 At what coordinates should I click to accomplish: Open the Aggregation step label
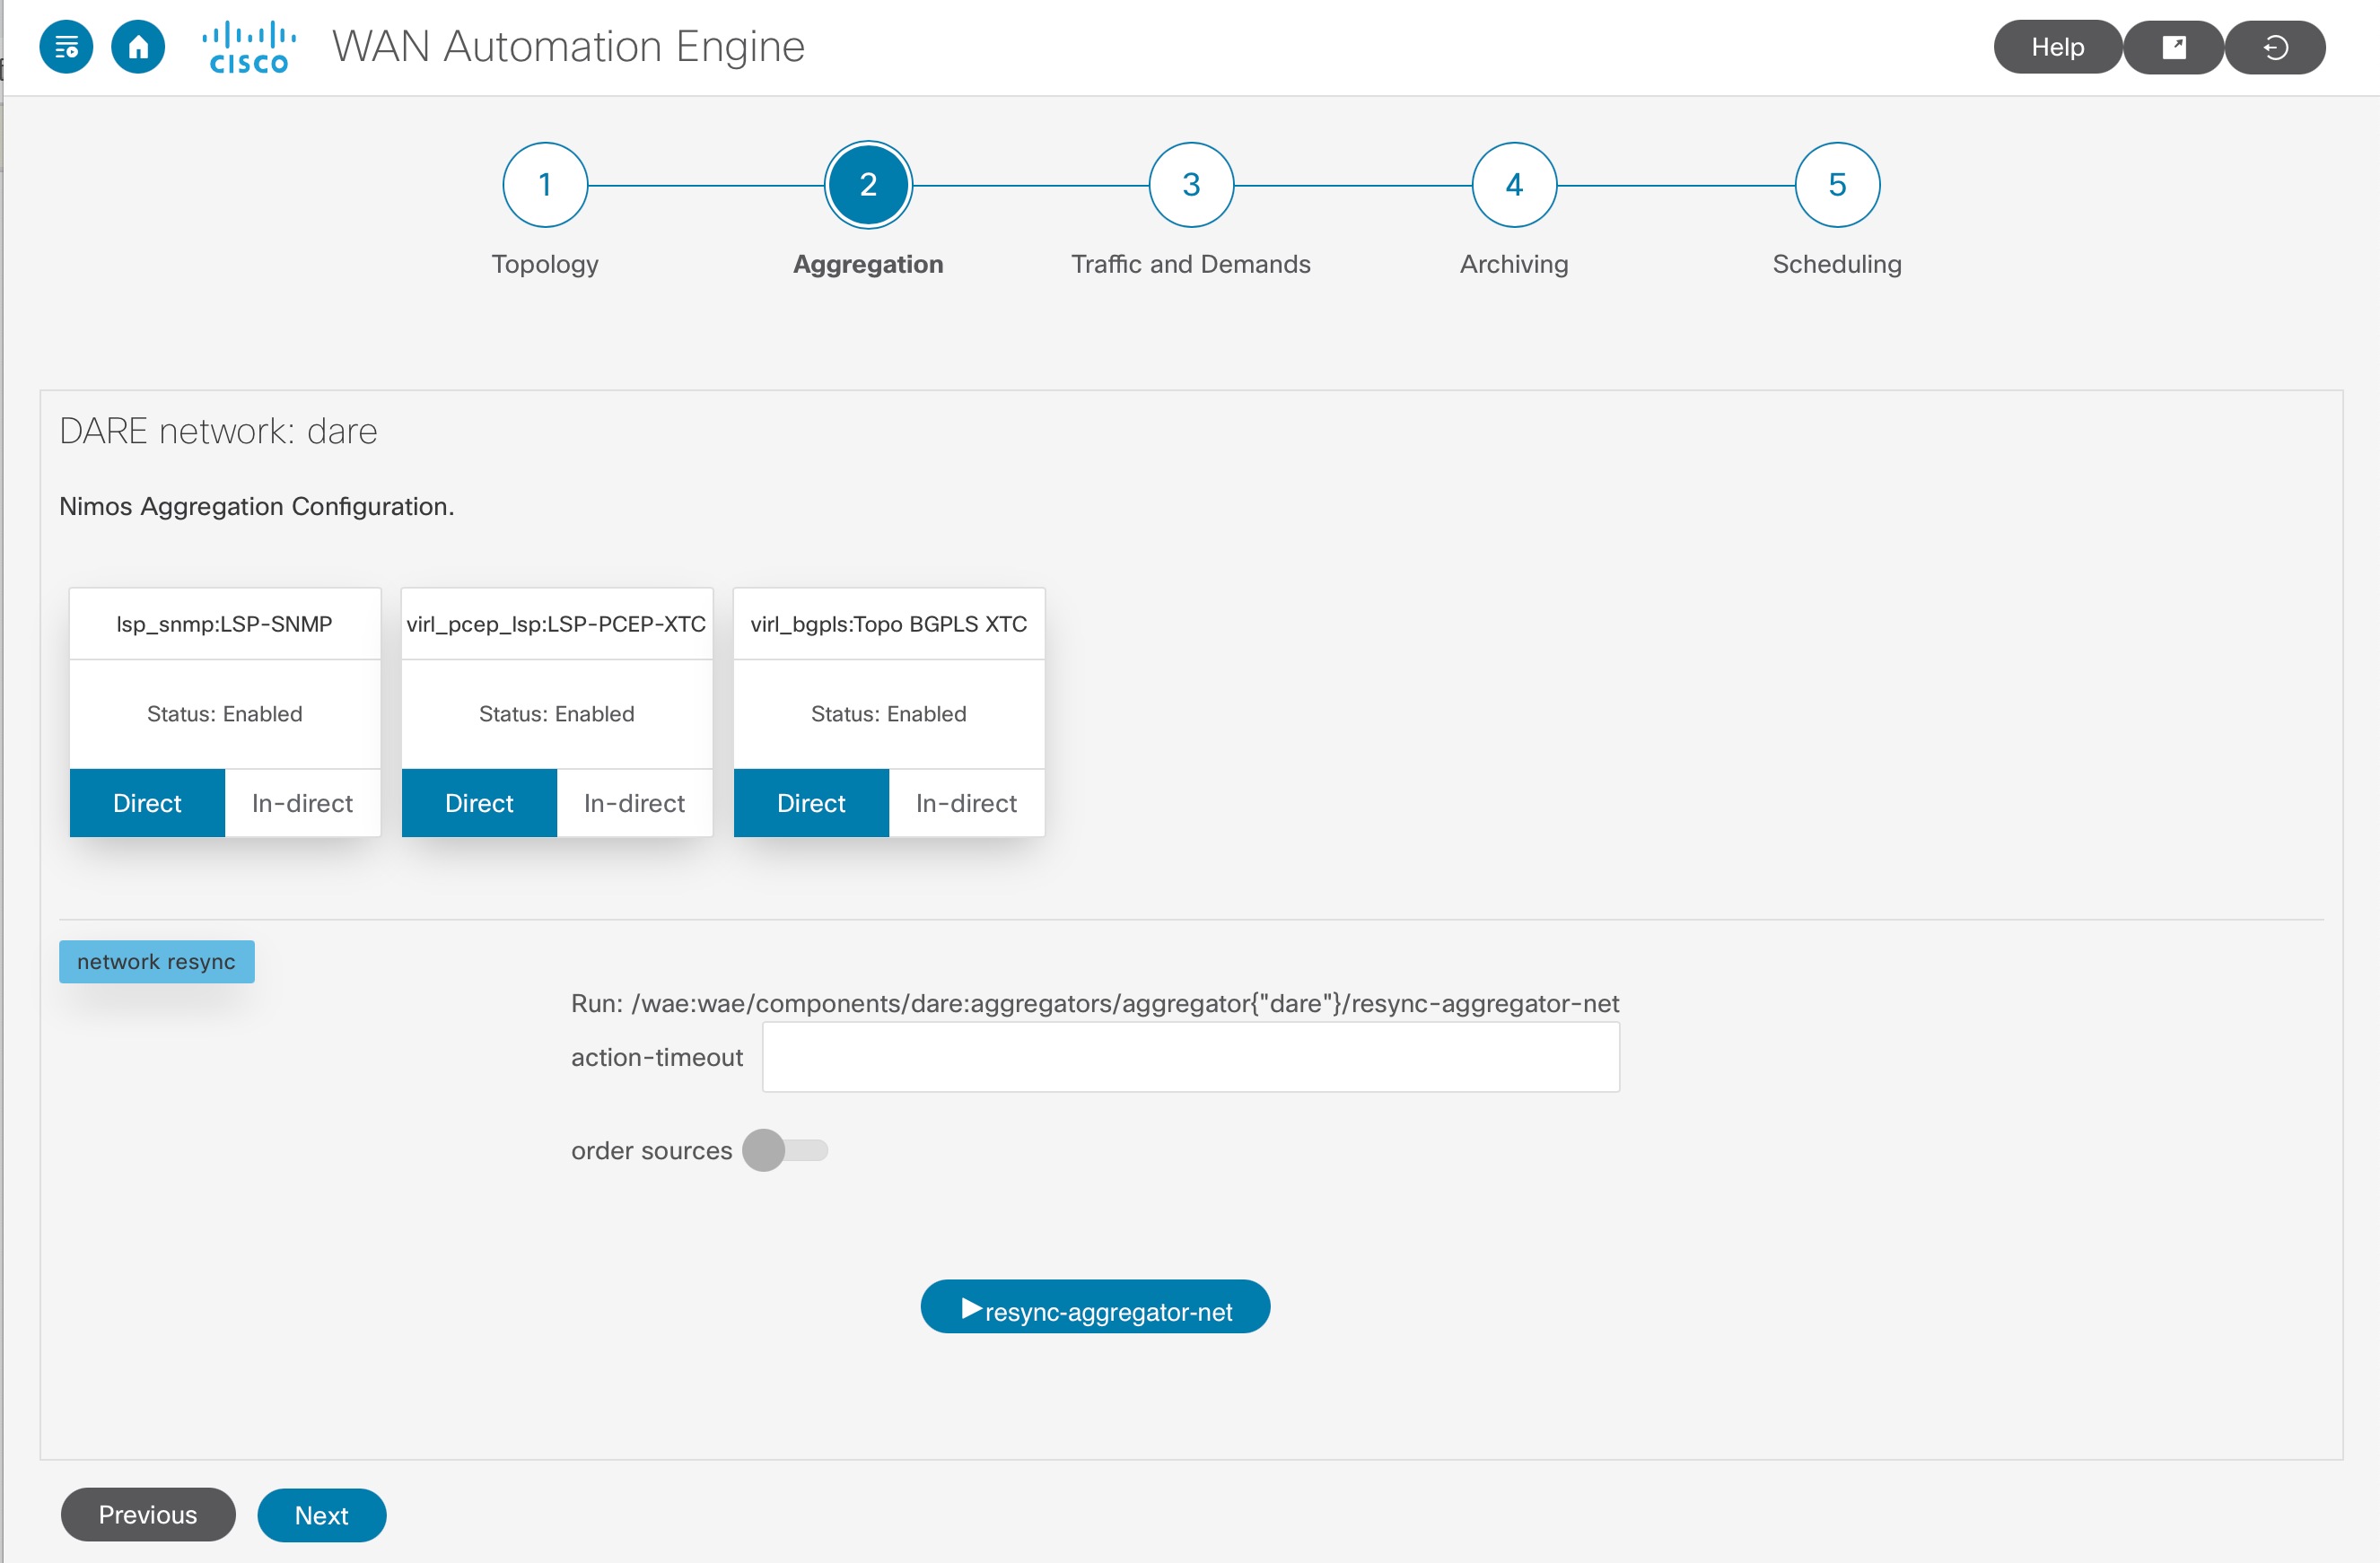[867, 264]
